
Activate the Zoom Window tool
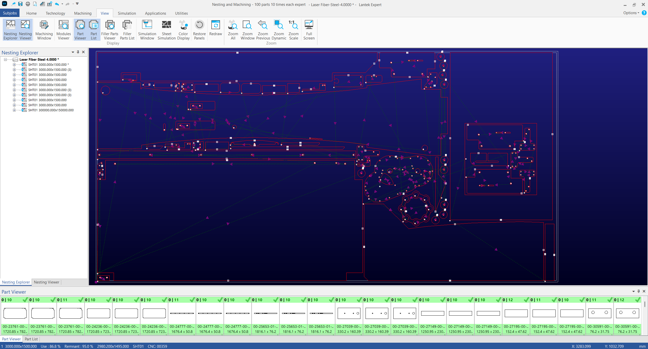(x=247, y=30)
